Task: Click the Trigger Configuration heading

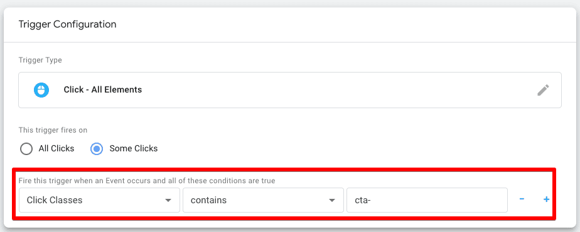Action: tap(67, 24)
